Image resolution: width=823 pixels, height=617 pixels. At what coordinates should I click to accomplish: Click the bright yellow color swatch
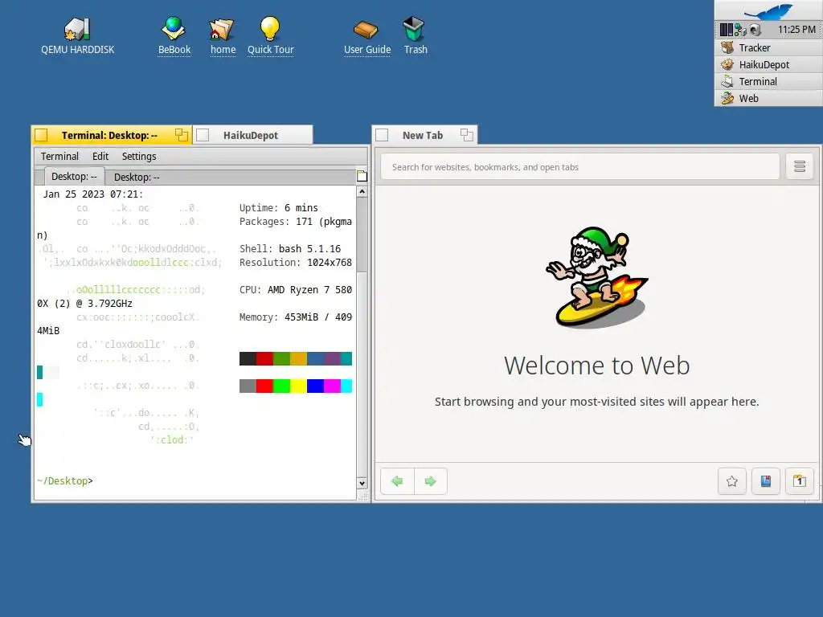[299, 386]
